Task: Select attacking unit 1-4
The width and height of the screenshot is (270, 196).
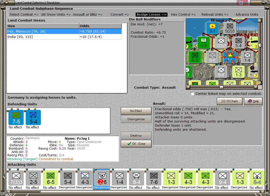Action: click(x=119, y=178)
